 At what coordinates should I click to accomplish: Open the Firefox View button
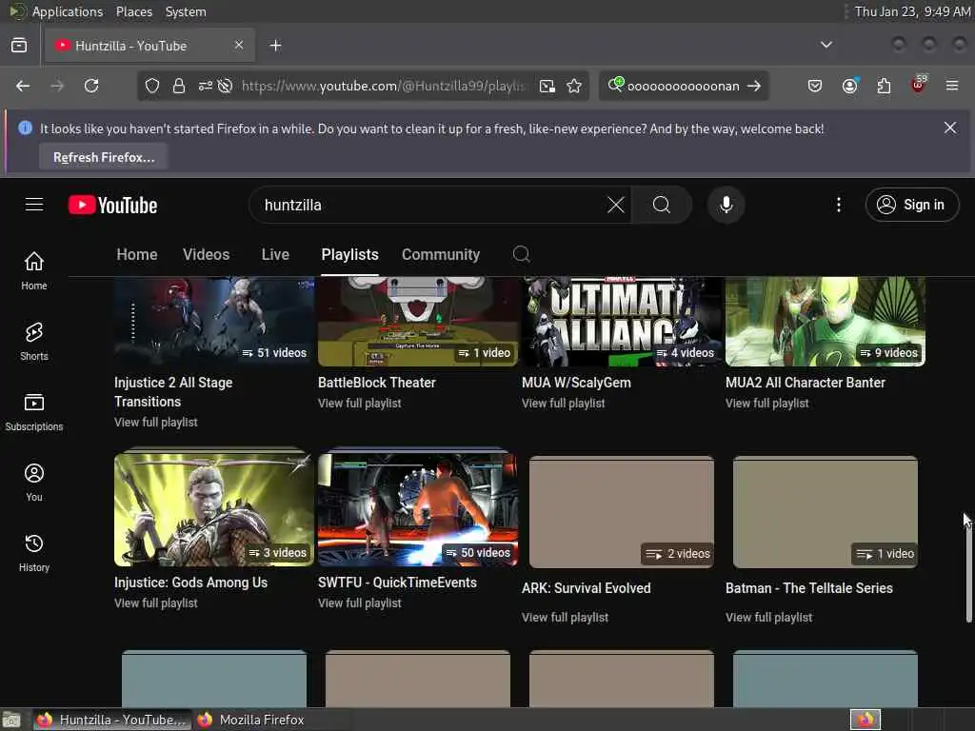point(19,46)
